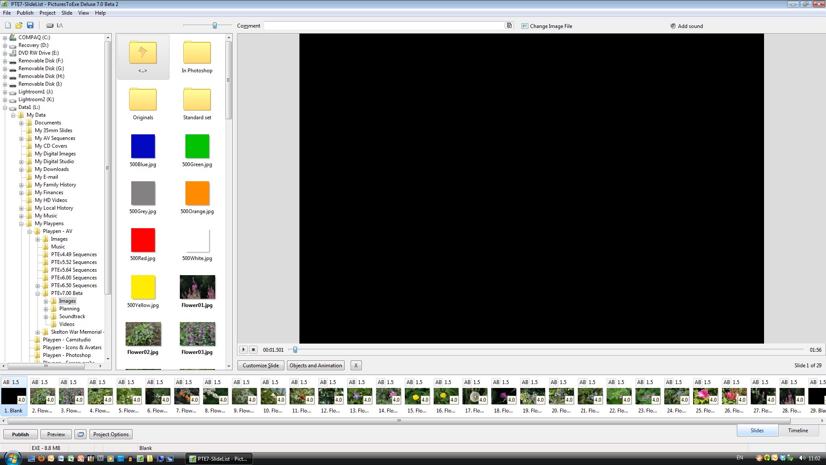Click the full-screen preview icon next to Preview
Viewport: 826px width, 465px height.
tap(80, 434)
